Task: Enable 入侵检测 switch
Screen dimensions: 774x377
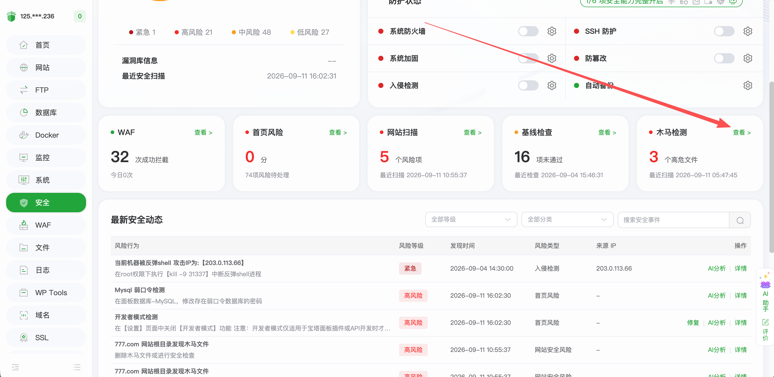Action: 528,85
